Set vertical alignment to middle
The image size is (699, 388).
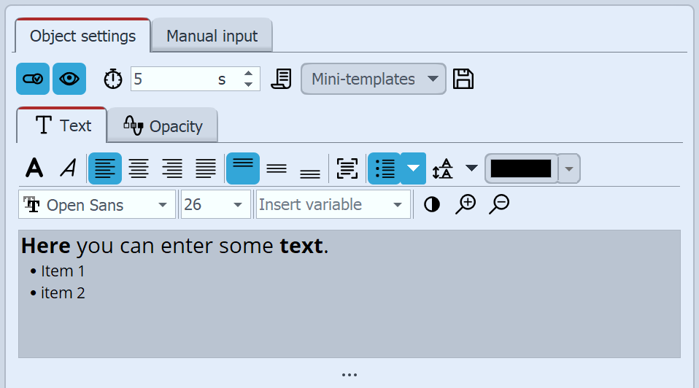point(277,168)
